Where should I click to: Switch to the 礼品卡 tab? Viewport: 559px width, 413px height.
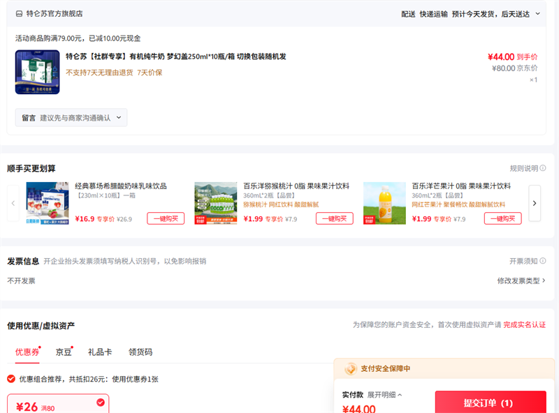[100, 352]
